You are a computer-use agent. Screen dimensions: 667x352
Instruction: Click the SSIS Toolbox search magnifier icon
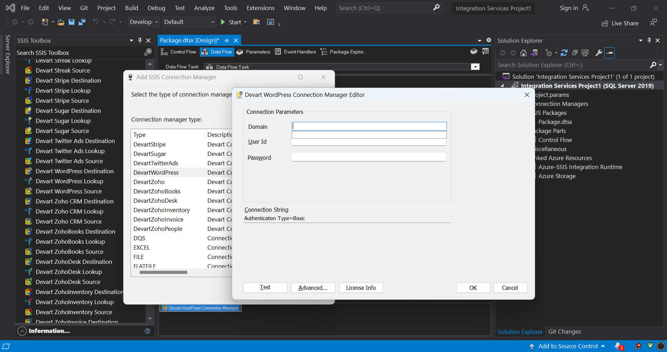[x=148, y=52]
